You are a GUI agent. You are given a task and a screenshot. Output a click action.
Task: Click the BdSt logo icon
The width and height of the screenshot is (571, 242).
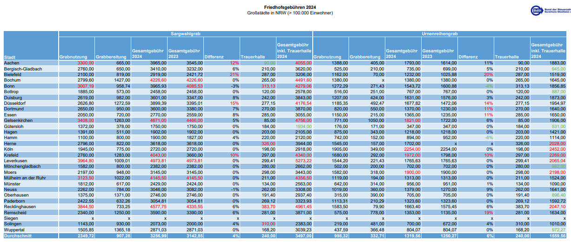click(x=538, y=10)
